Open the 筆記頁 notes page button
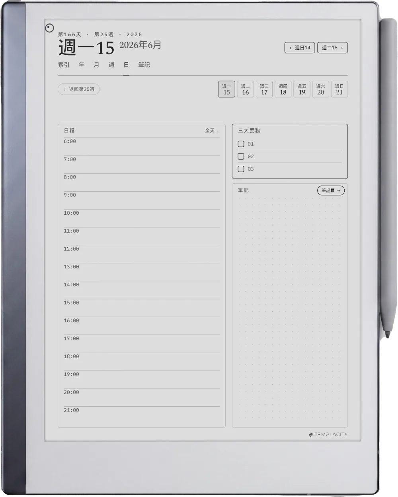Viewport: 398px width, 497px height. click(331, 190)
